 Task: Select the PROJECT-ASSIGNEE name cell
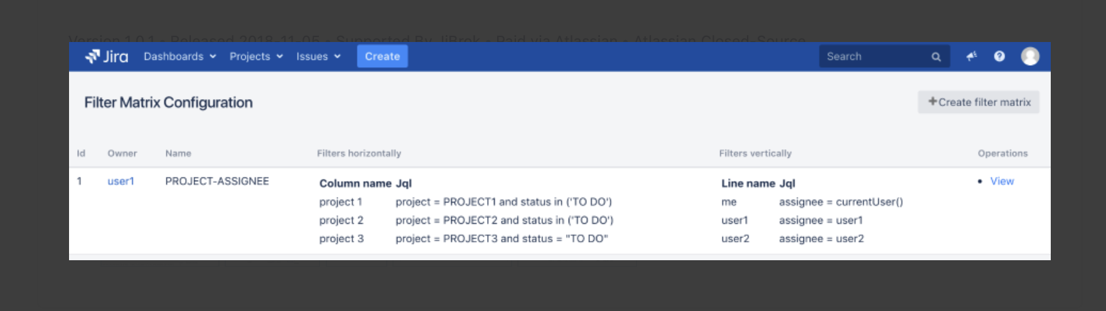pos(217,181)
